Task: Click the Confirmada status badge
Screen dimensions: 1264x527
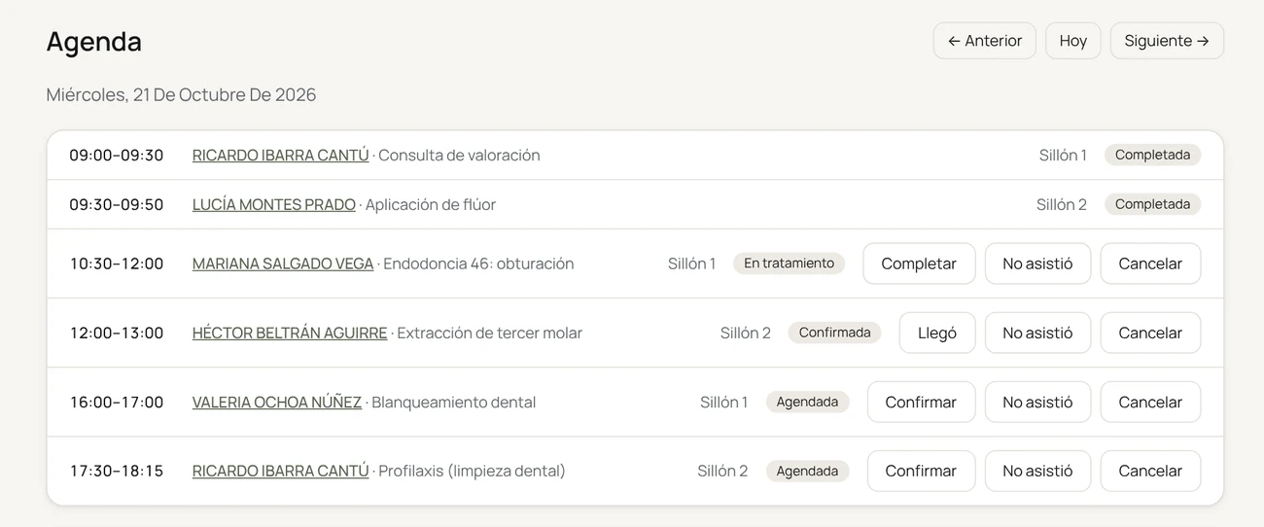Action: pos(834,333)
